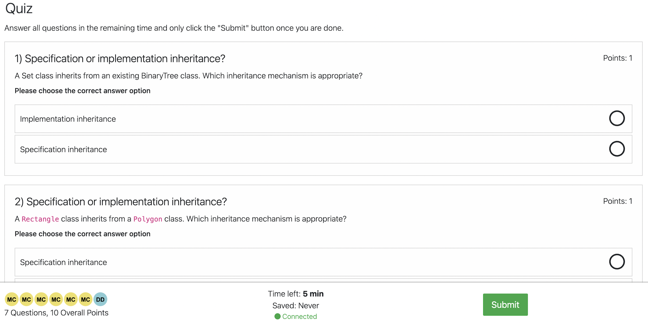Click question 1 title heading

pos(120,59)
